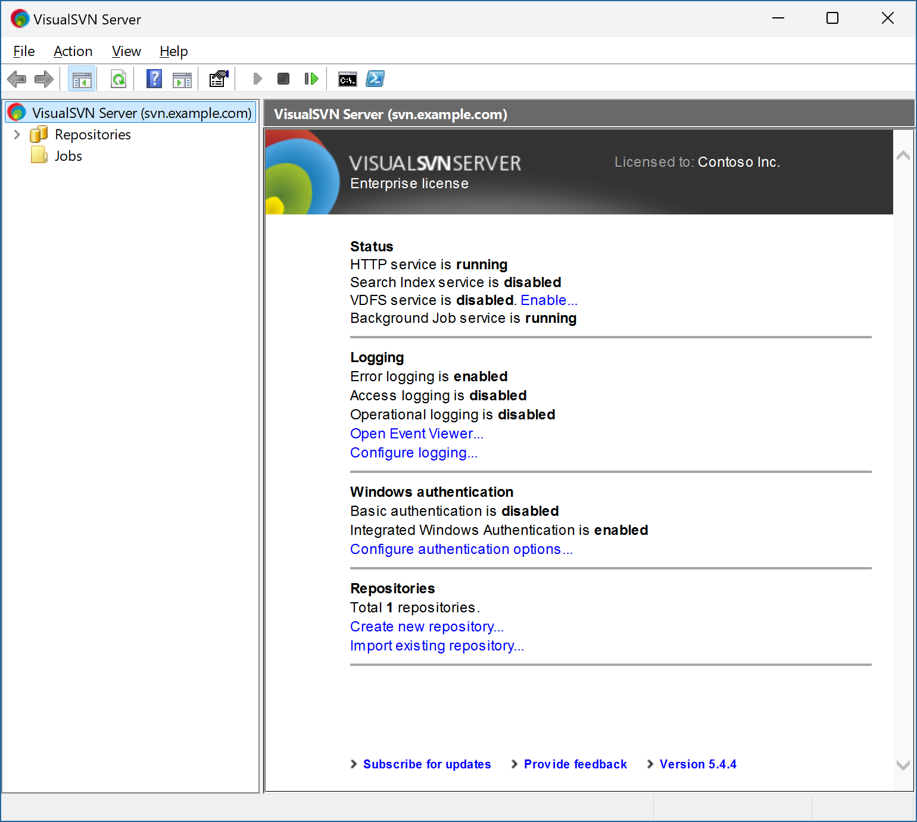The image size is (917, 822).
Task: Click Provide feedback link
Action: tap(575, 764)
